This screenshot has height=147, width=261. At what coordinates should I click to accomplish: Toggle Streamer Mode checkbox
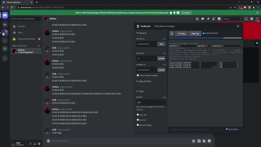point(203,33)
